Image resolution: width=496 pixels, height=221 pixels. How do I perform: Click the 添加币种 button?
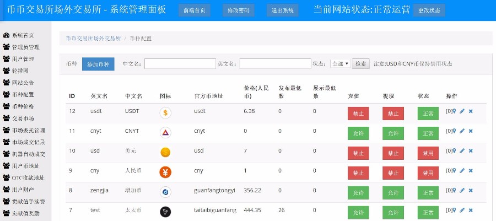point(98,64)
